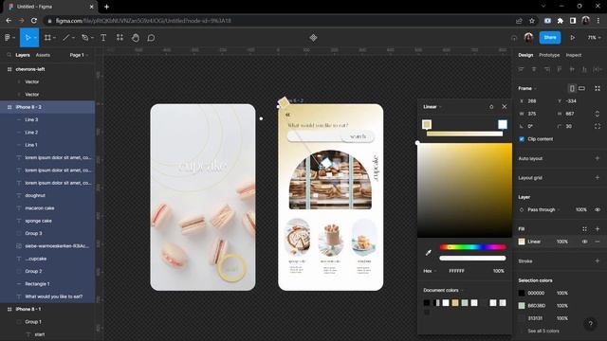Screen dimensions: 607x341
Task: Select landscape orientation toggle
Action: pos(581,88)
